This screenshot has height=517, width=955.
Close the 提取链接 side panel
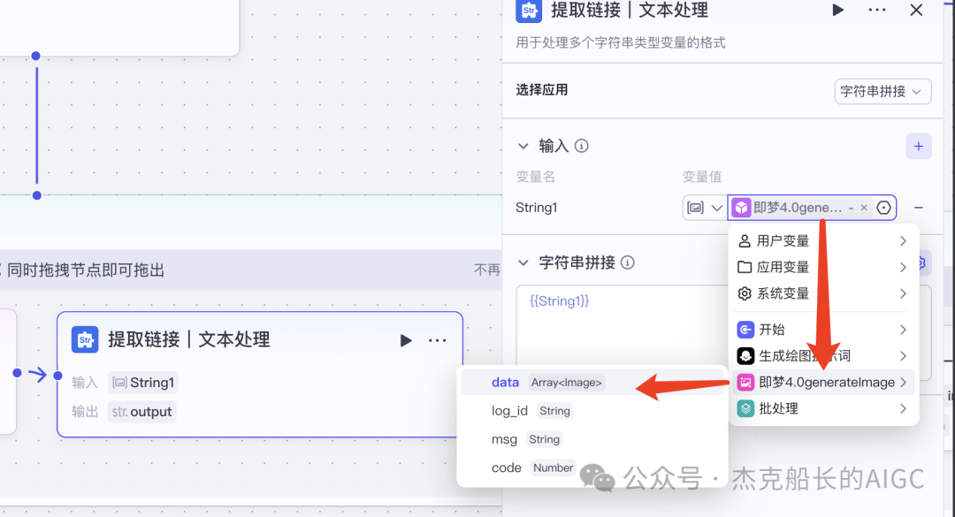pyautogui.click(x=916, y=10)
